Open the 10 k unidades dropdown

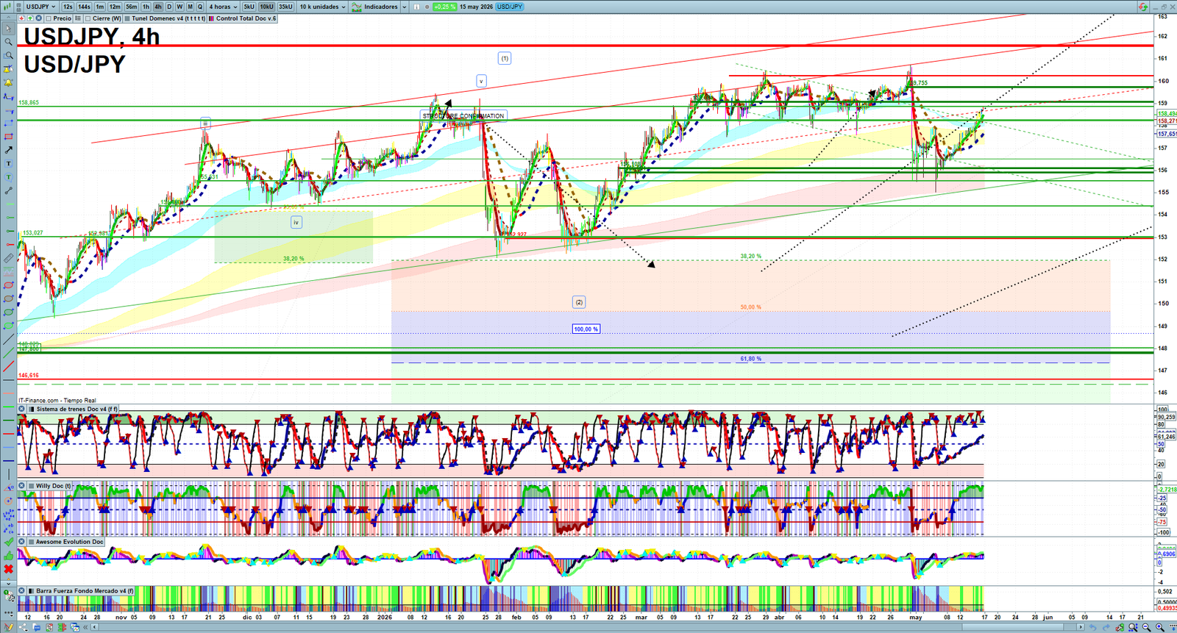[322, 7]
